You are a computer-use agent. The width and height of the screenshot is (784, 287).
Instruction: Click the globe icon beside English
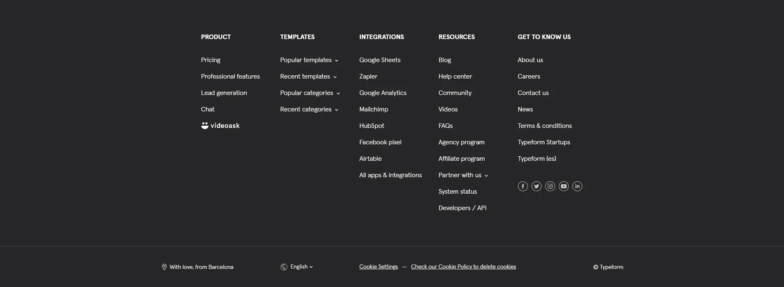(284, 267)
